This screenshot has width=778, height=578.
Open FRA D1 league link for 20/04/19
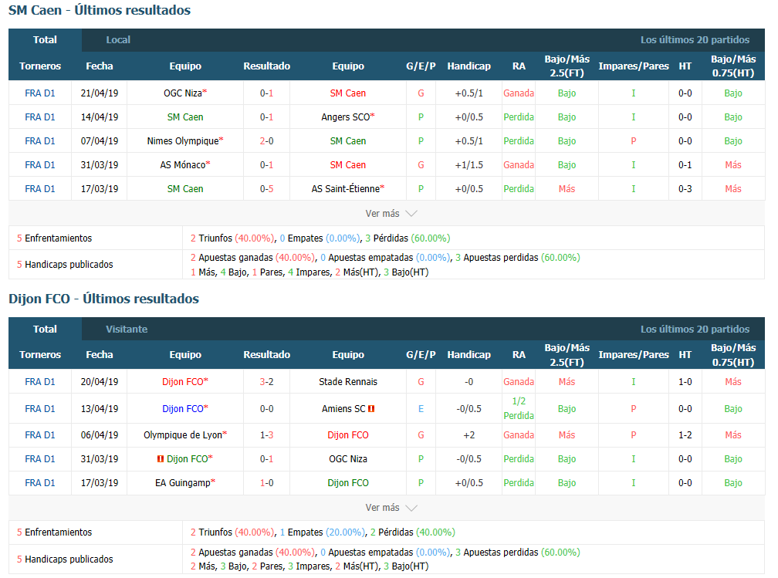pos(39,382)
